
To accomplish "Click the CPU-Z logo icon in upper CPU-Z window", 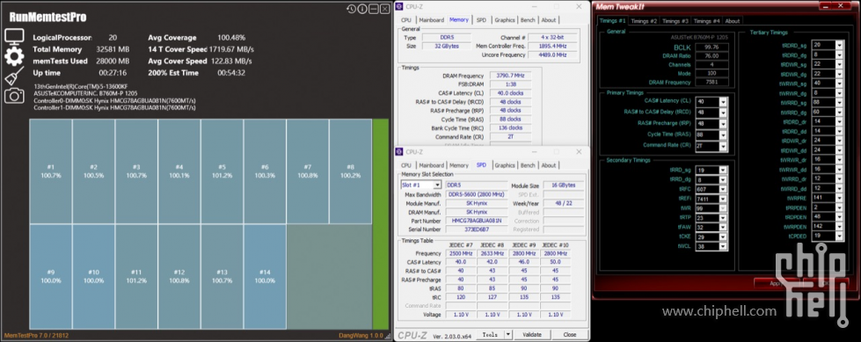I will coord(399,6).
